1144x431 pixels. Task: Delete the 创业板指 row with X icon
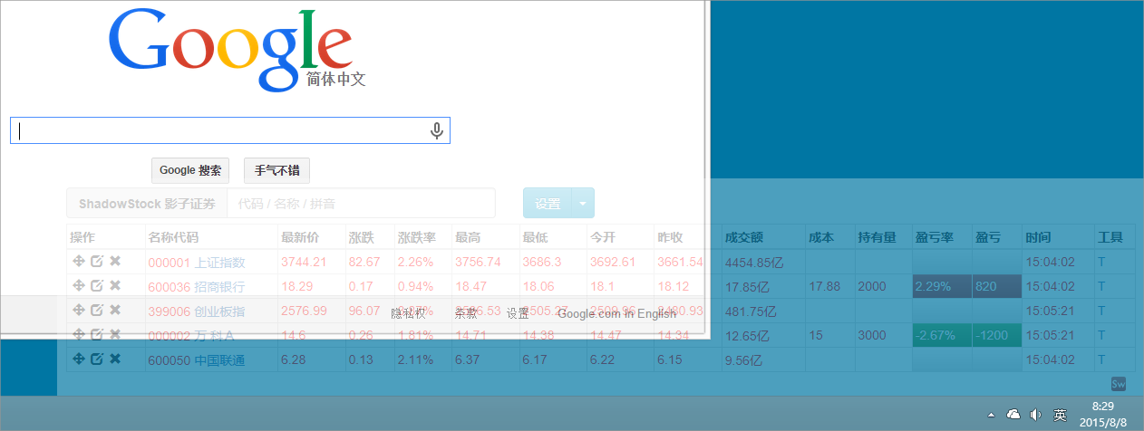115,311
